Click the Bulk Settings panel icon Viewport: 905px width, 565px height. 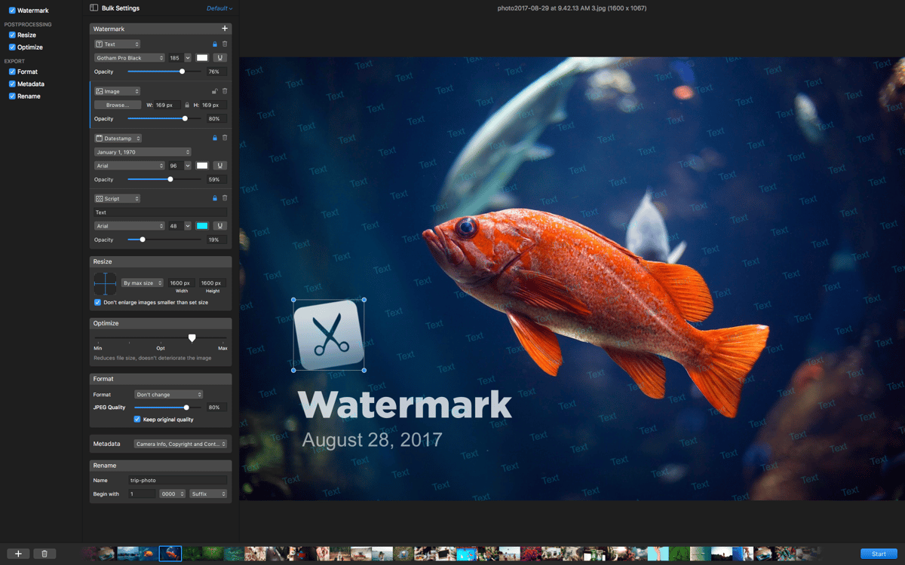94,8
